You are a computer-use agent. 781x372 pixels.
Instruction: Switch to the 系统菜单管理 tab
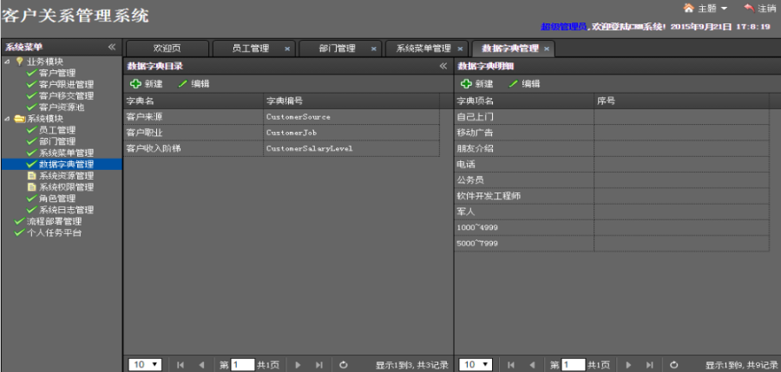[423, 49]
